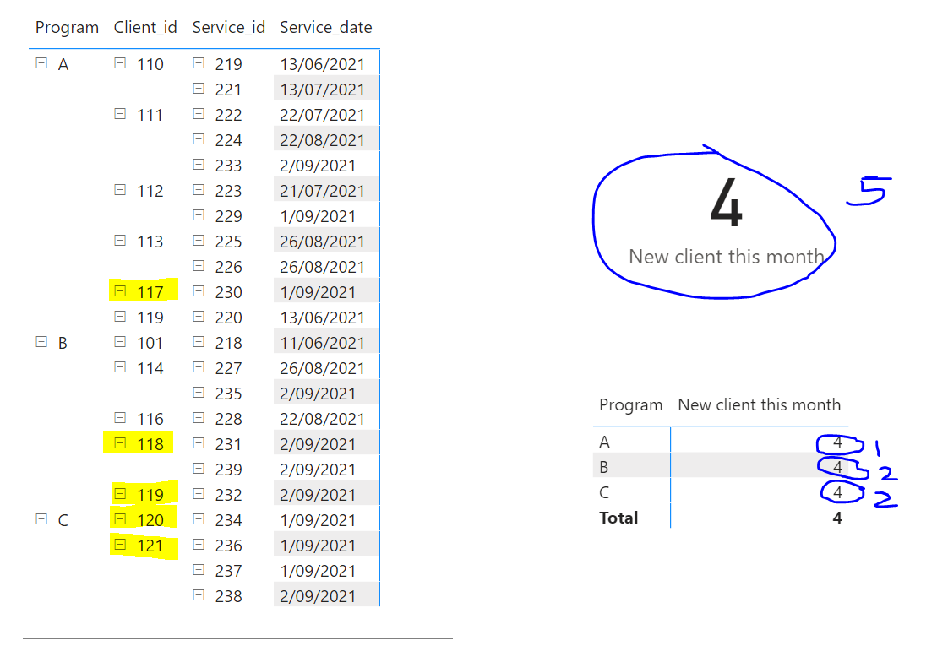This screenshot has width=948, height=646.
Task: Collapse client 101 expander
Action: click(x=120, y=342)
